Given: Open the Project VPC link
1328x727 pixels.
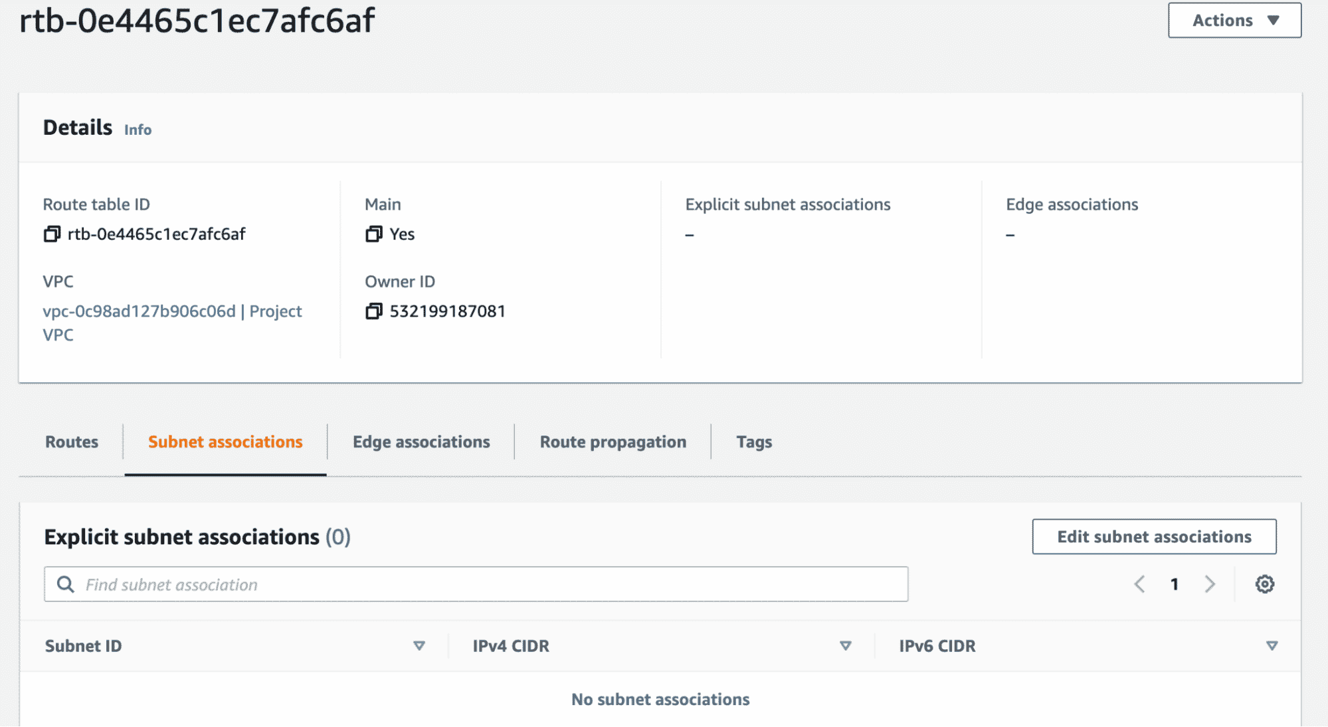Looking at the screenshot, I should pos(172,312).
